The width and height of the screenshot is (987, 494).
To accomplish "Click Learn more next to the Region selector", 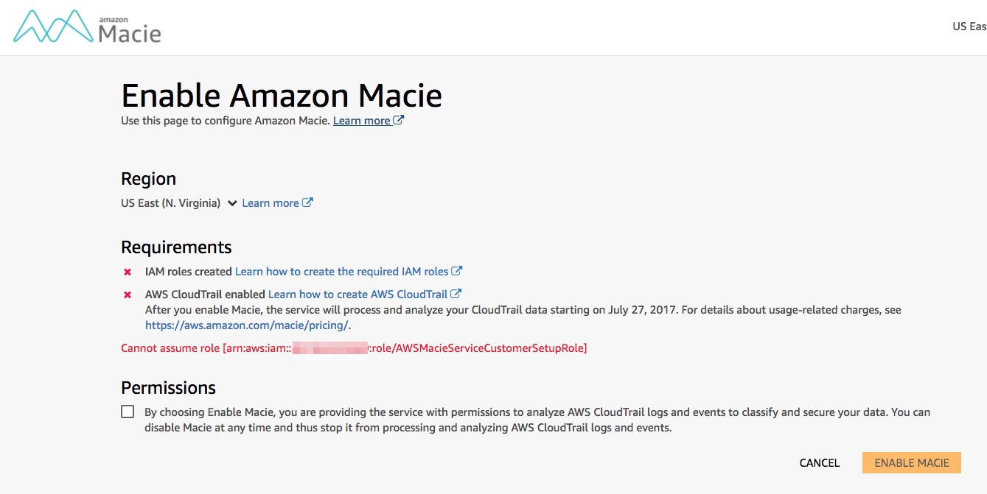I will 271,202.
